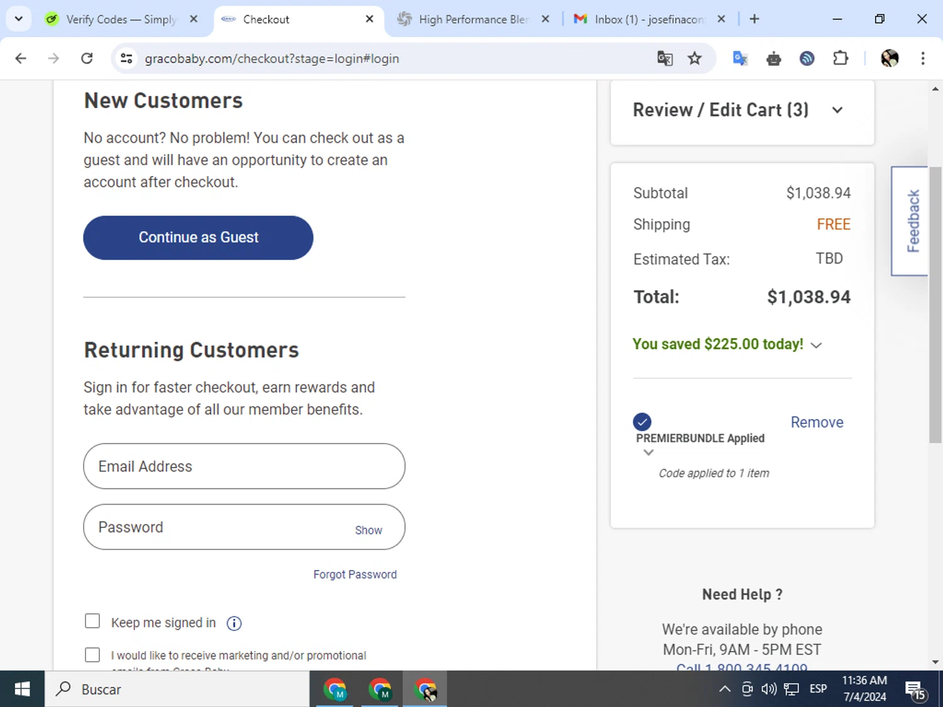Switch to the Gmail Inbox tab
The height and width of the screenshot is (707, 943).
click(648, 19)
